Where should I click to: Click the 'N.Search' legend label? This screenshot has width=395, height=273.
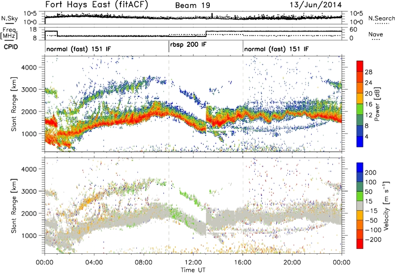pos(381,18)
